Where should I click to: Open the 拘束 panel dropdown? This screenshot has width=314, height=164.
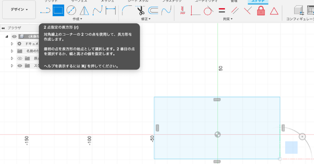point(228,19)
